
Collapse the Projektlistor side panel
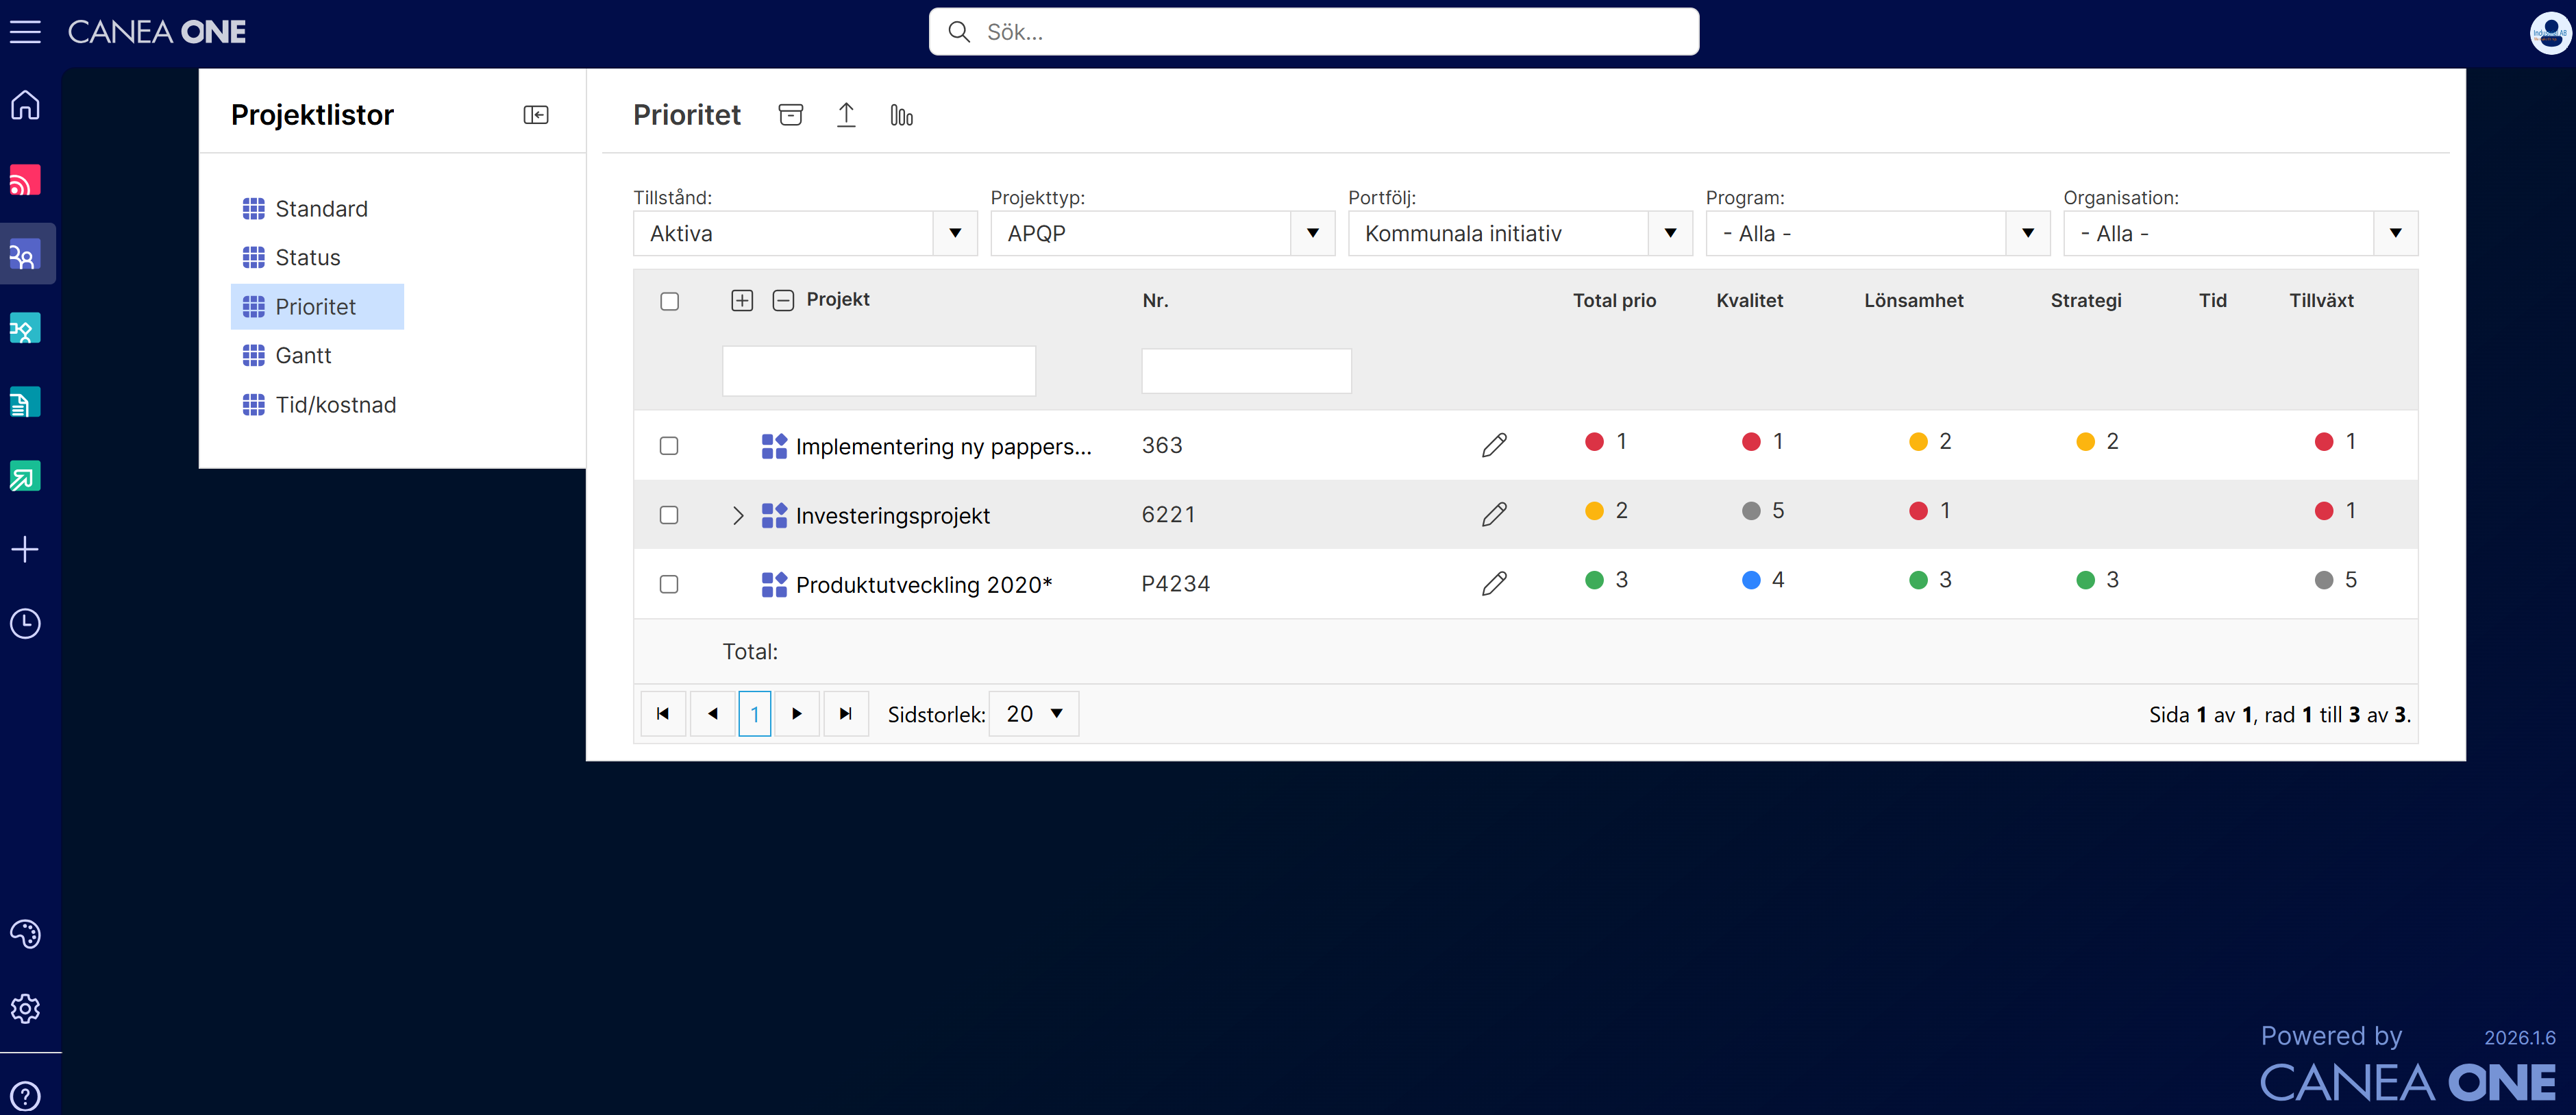click(x=536, y=115)
